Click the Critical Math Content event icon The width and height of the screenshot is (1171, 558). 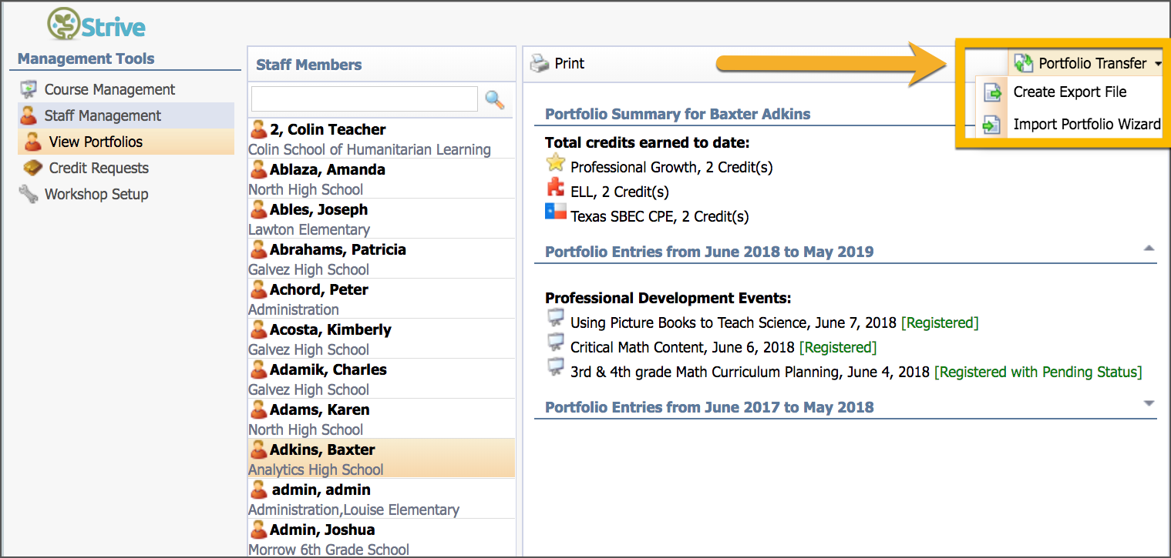(x=555, y=343)
